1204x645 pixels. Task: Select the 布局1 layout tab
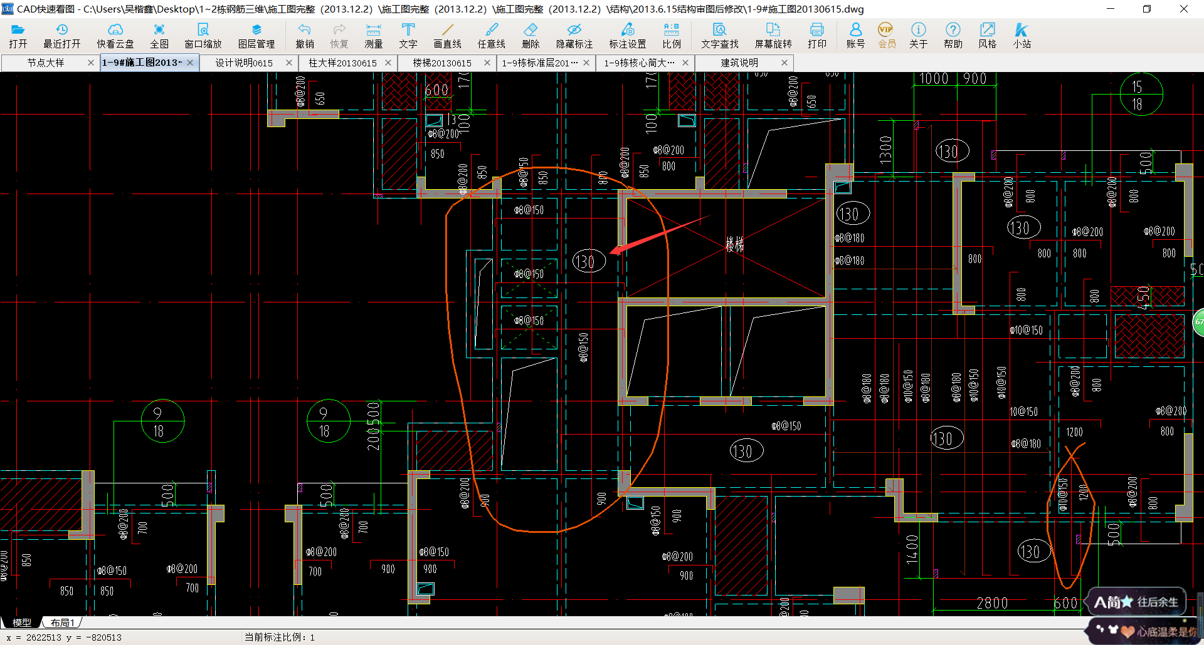[63, 622]
